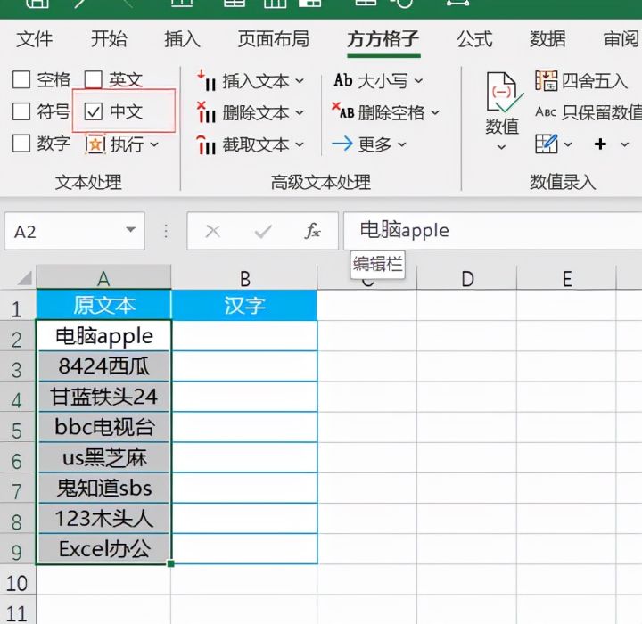Select cell containing 电脑apple
The image size is (642, 624).
[103, 336]
